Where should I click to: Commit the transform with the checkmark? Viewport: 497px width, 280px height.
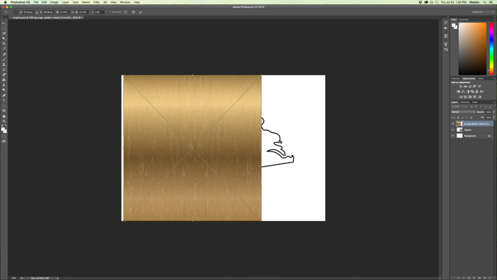click(141, 12)
